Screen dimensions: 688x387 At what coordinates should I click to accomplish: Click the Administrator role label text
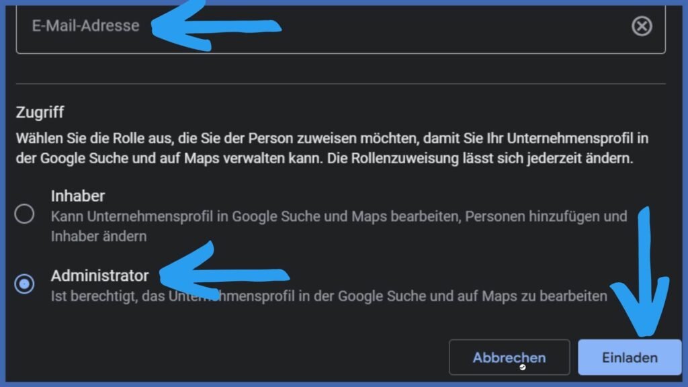(x=99, y=275)
